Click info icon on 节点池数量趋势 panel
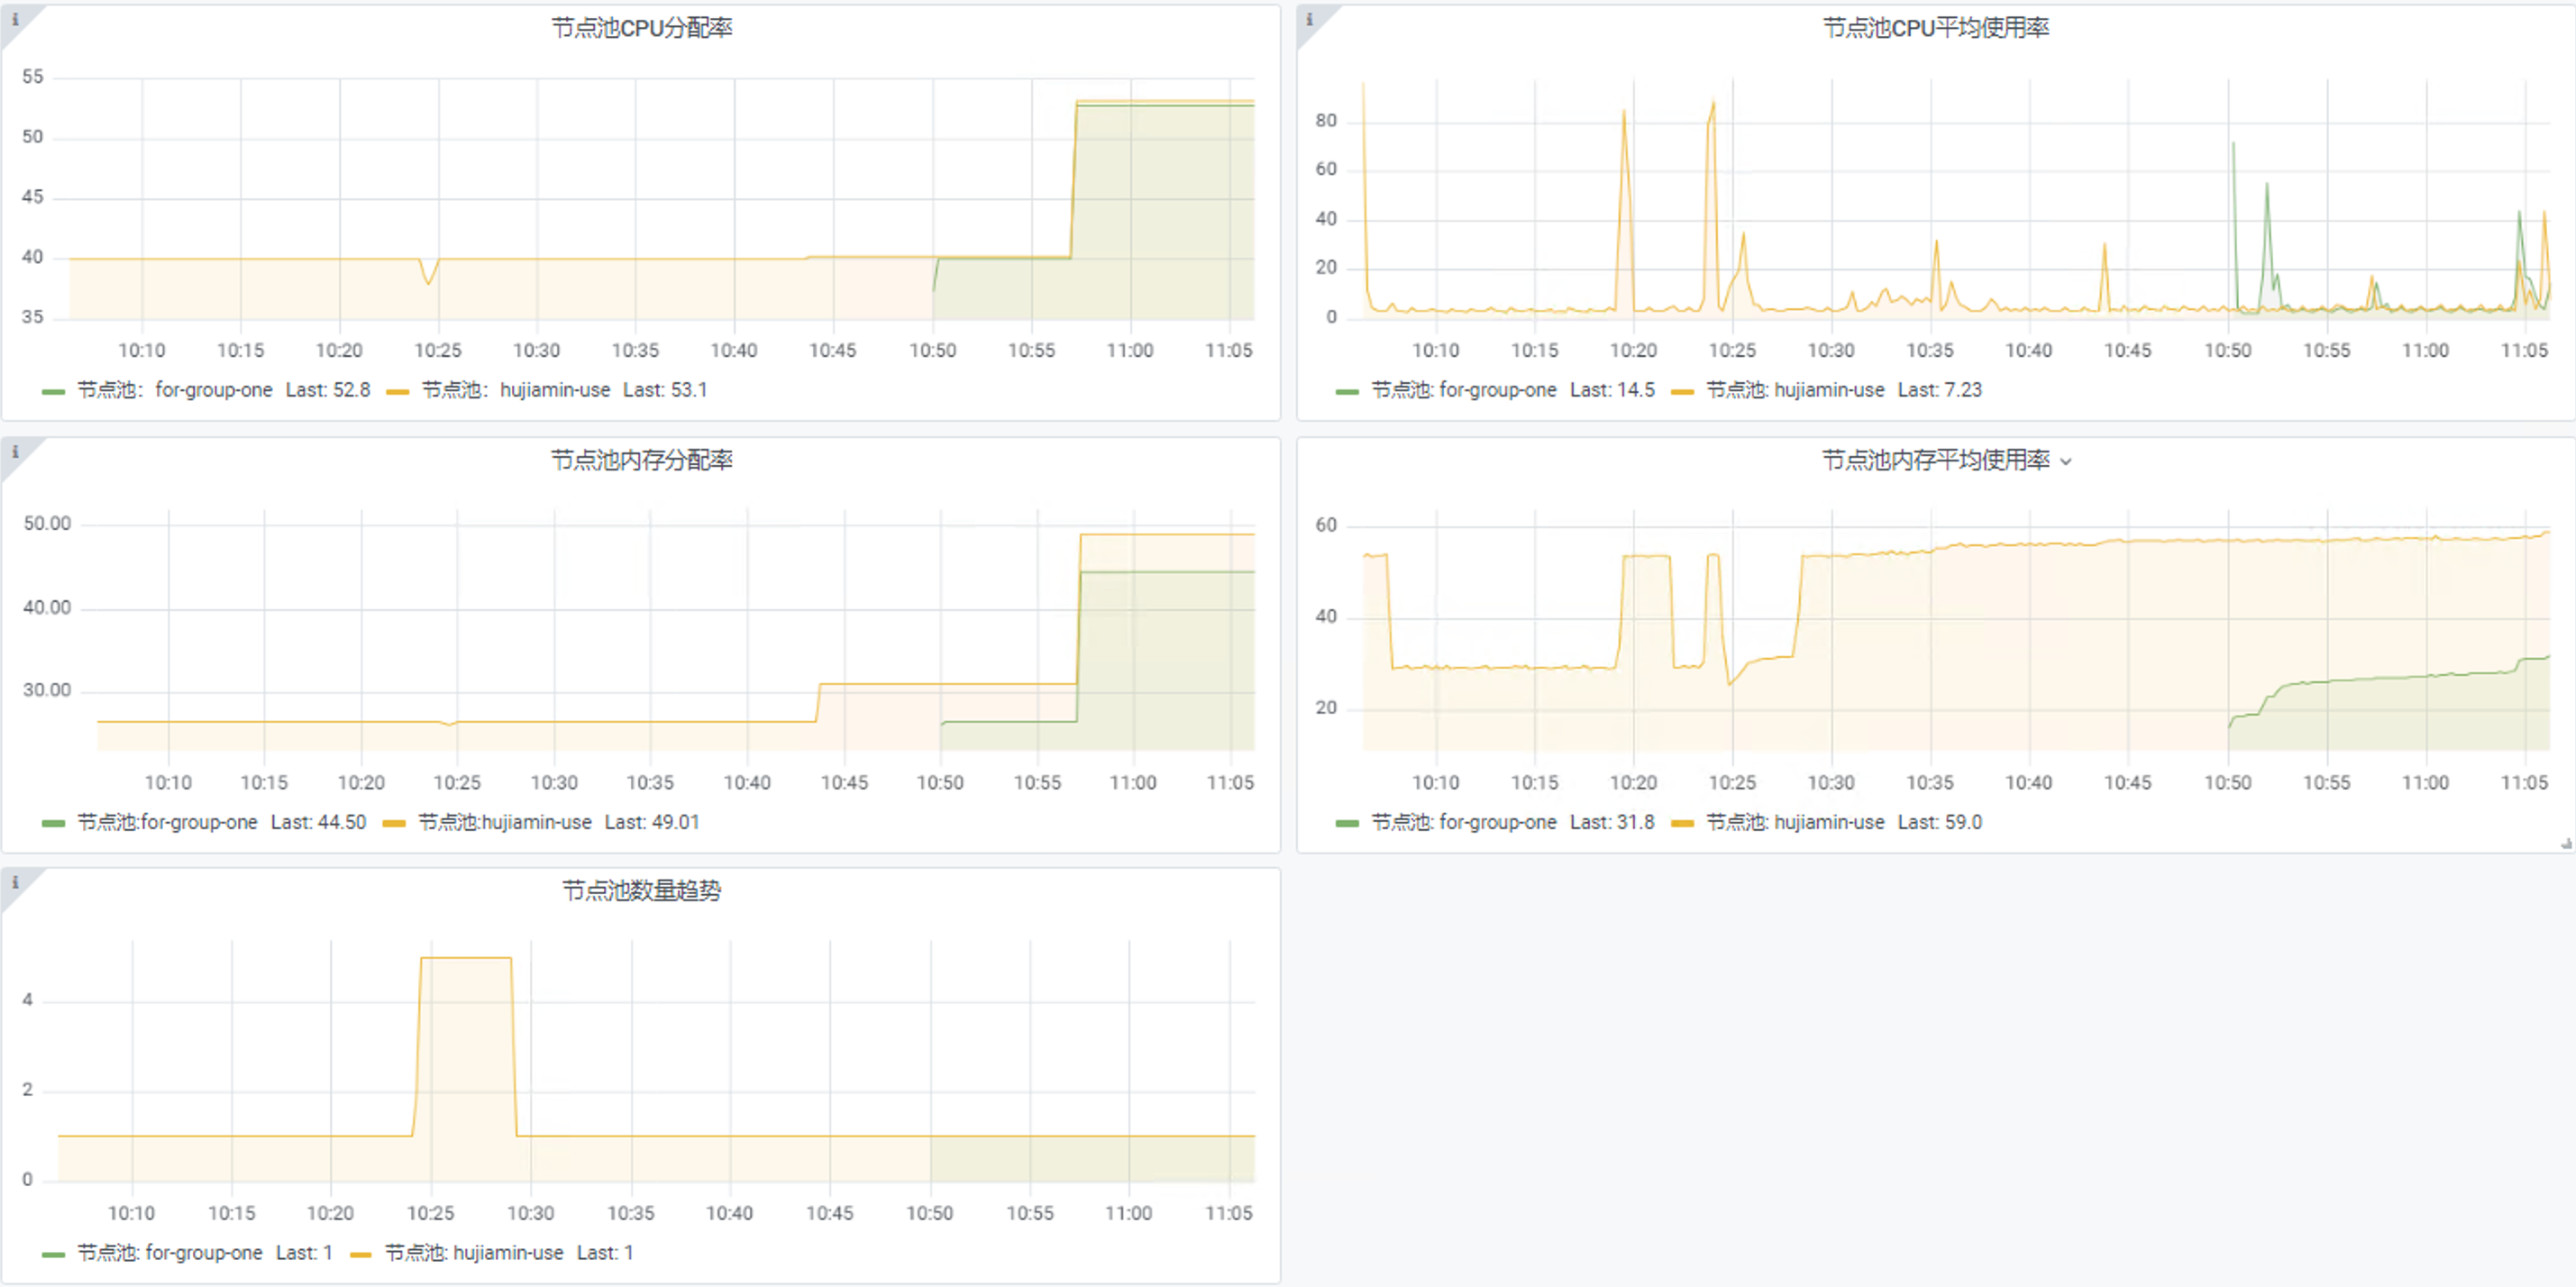 (15, 882)
